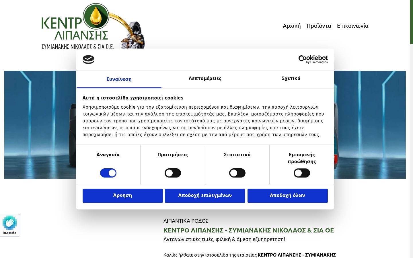Open the Προϊόντα menu item
The width and height of the screenshot is (413, 258).
pos(319,26)
